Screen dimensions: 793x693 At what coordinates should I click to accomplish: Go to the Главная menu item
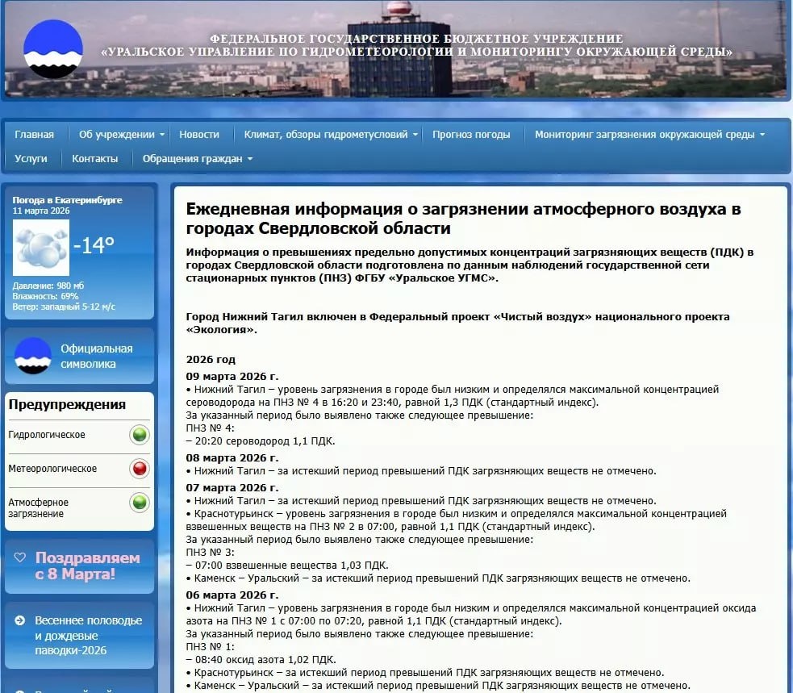[x=35, y=135]
